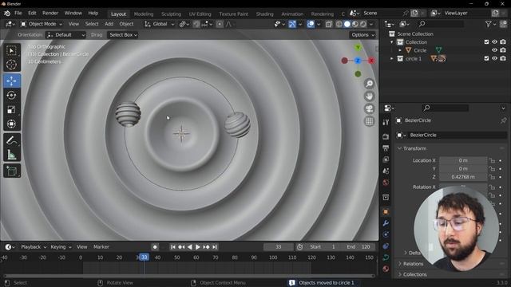The image size is (511, 287).
Task: Play animation forward
Action: 198,247
